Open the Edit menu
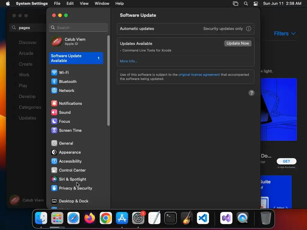The width and height of the screenshot is (307, 230). coord(70,4)
